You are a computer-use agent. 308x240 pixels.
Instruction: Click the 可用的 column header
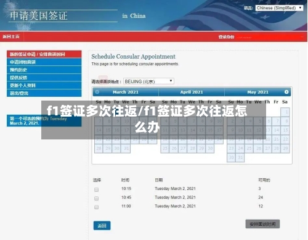[264, 180]
